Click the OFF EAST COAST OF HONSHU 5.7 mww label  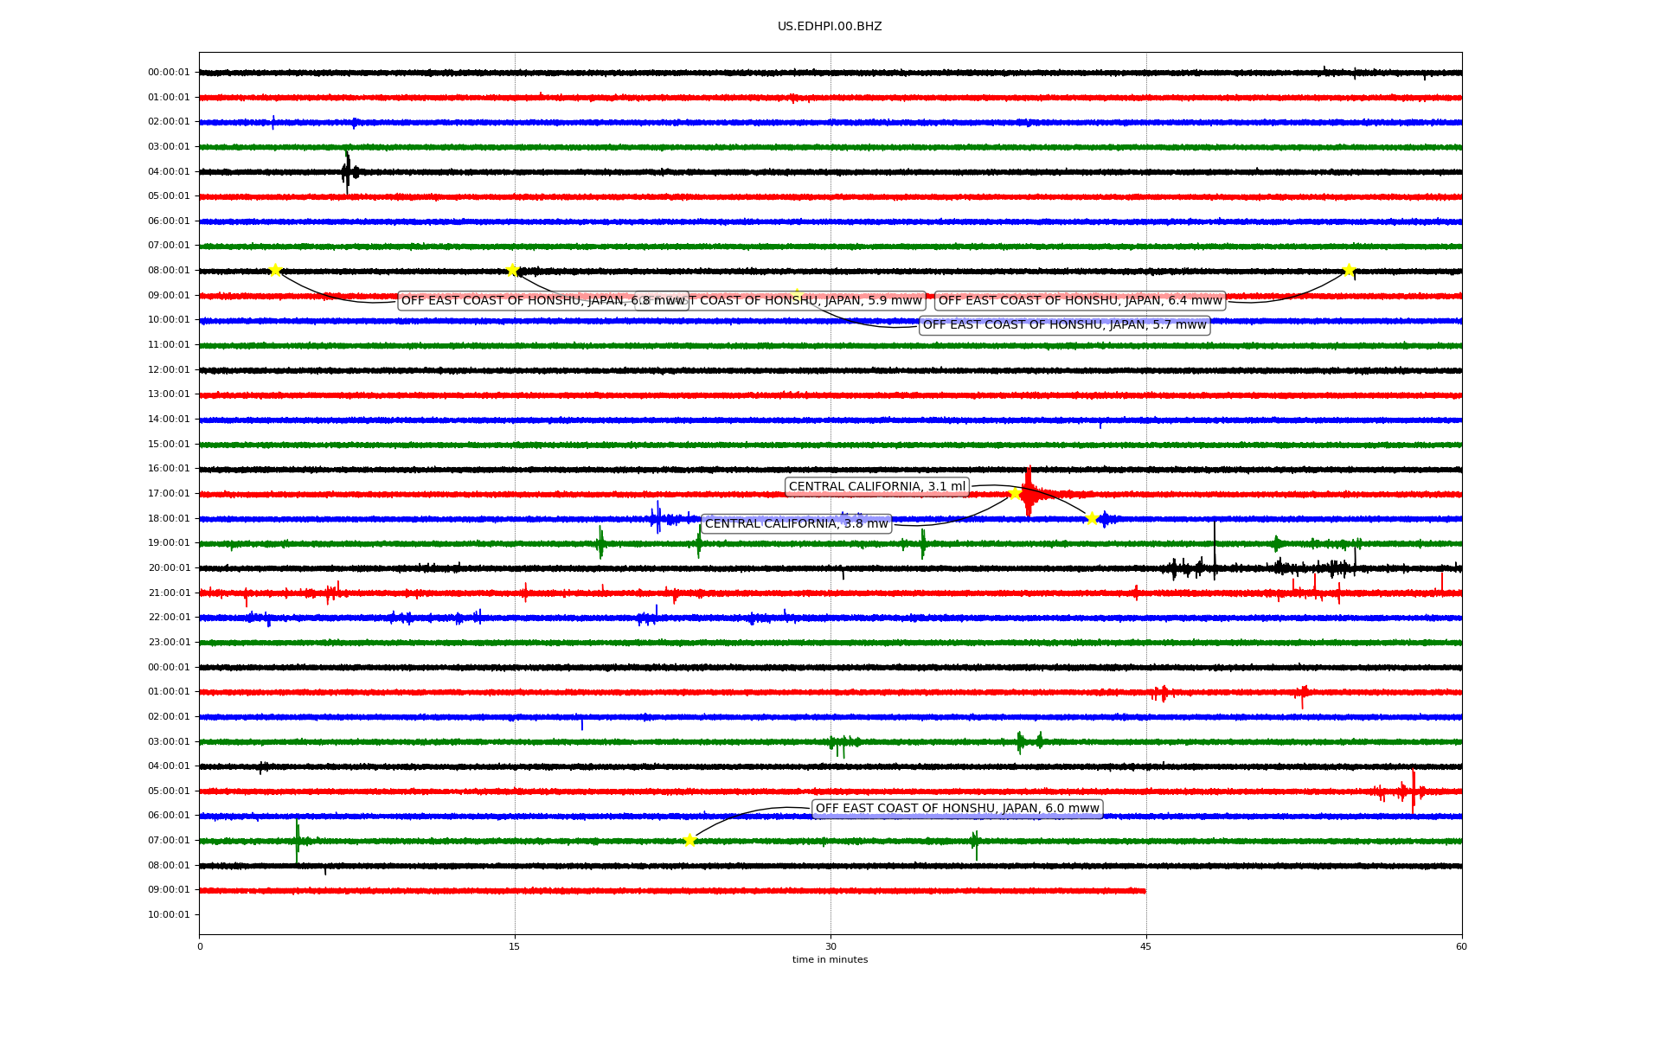[1063, 325]
